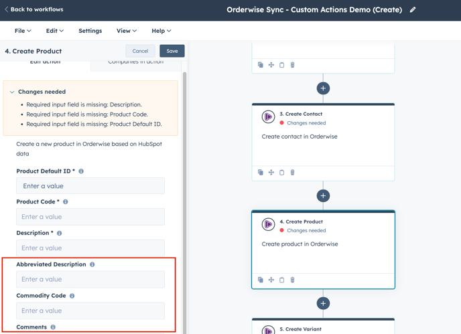Focus the Product Code input

90,217
